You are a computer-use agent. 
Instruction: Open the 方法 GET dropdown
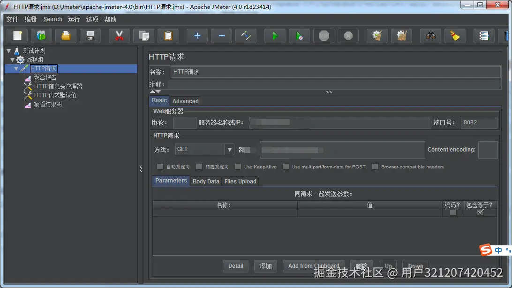click(x=230, y=150)
